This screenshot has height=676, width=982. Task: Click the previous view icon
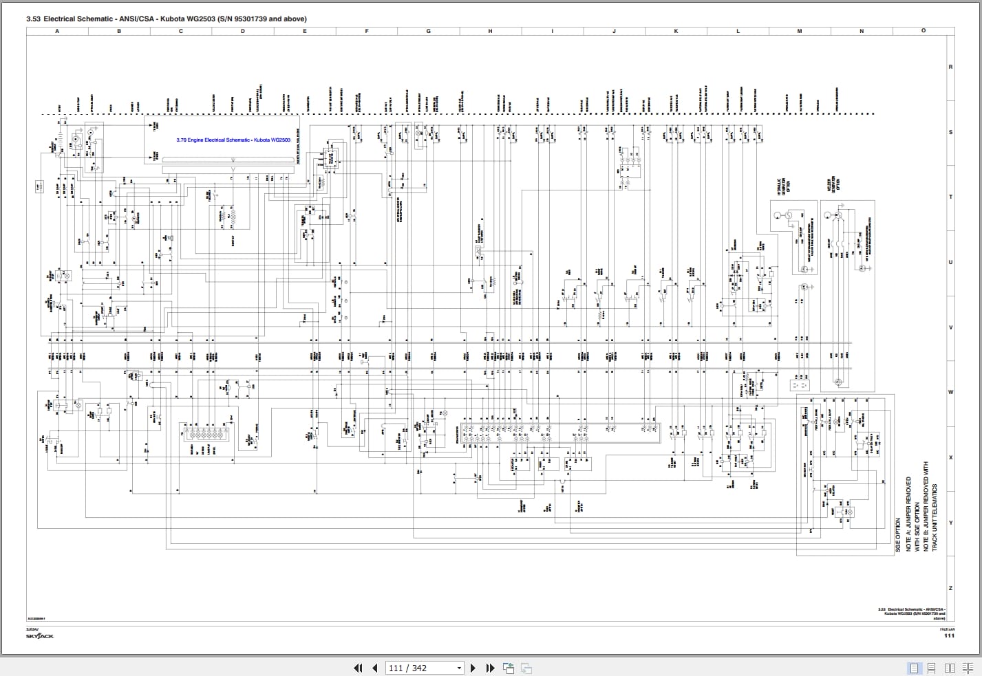509,668
